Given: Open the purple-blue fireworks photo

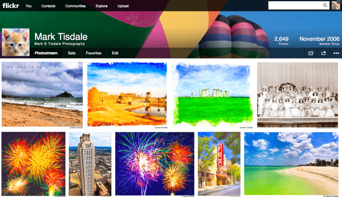Looking at the screenshot, I should coord(155,164).
